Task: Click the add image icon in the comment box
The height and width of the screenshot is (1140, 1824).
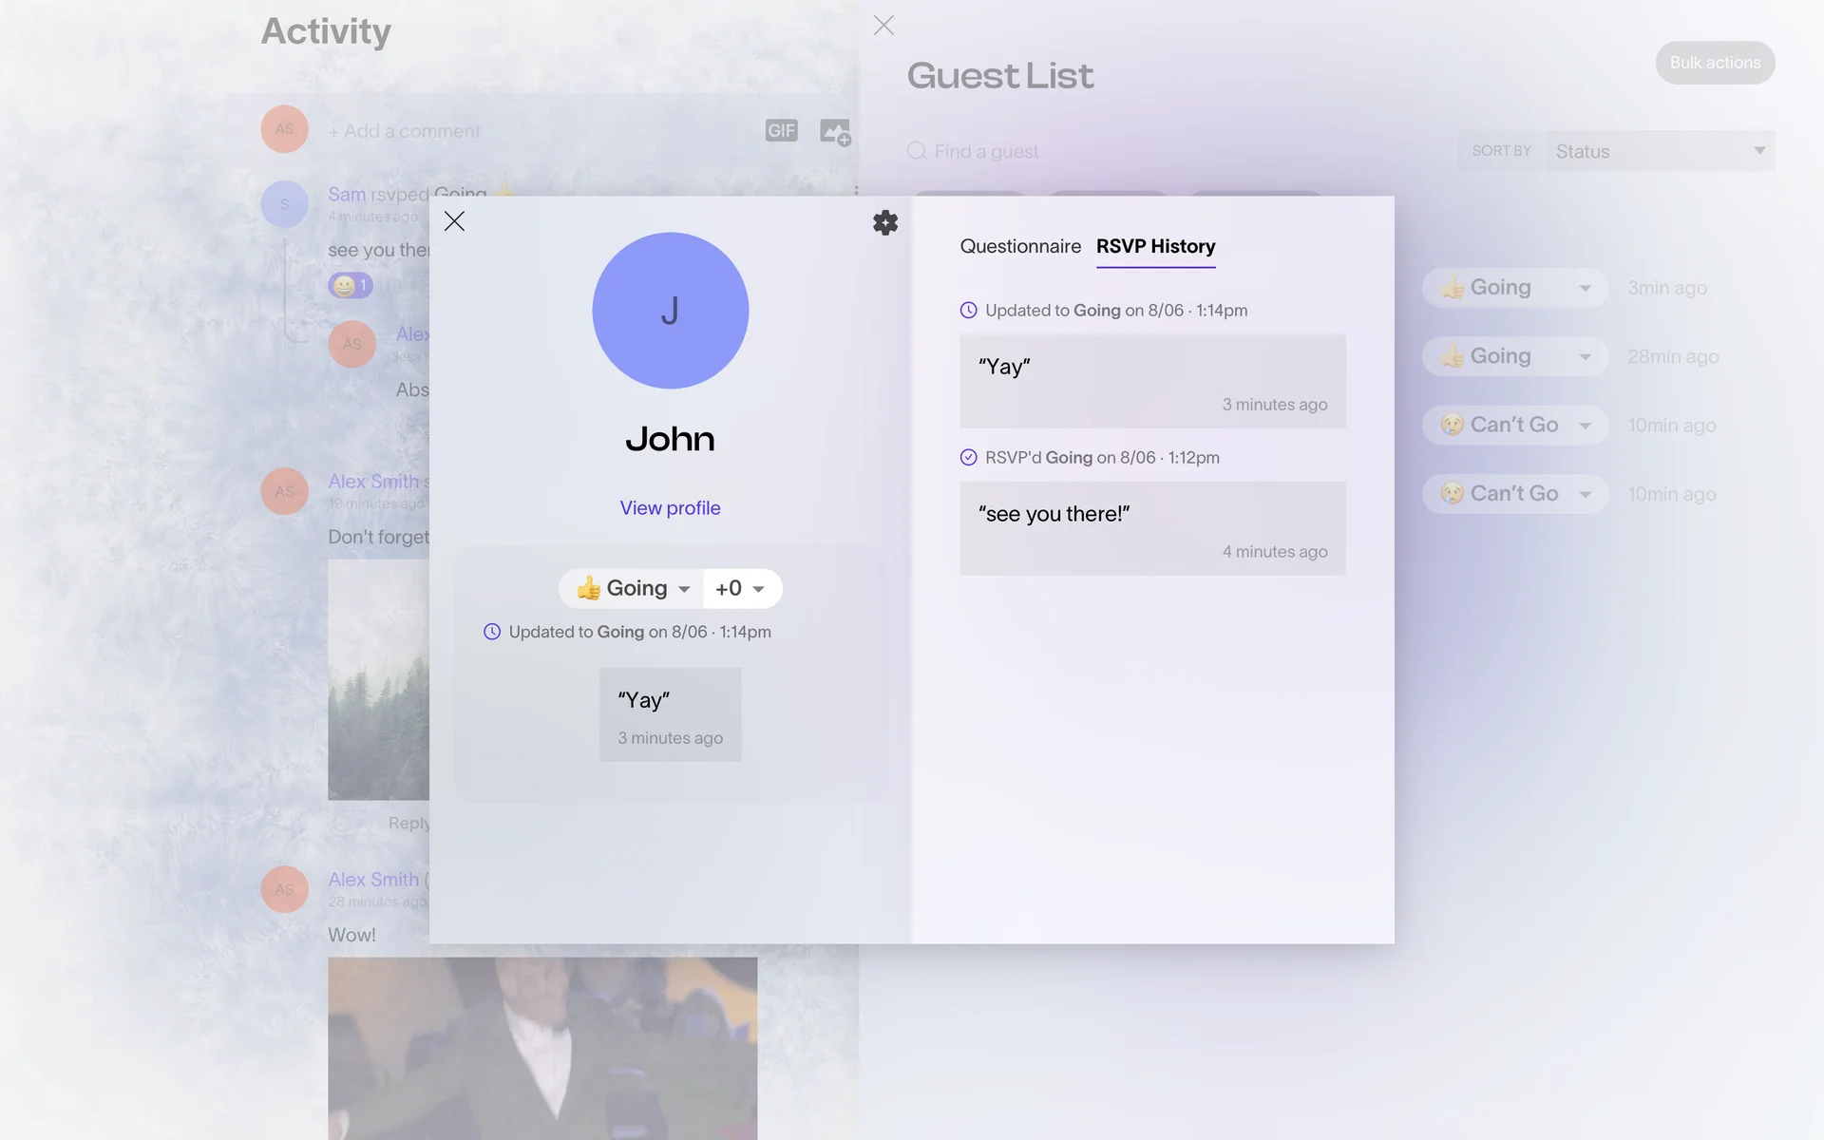Action: (834, 131)
